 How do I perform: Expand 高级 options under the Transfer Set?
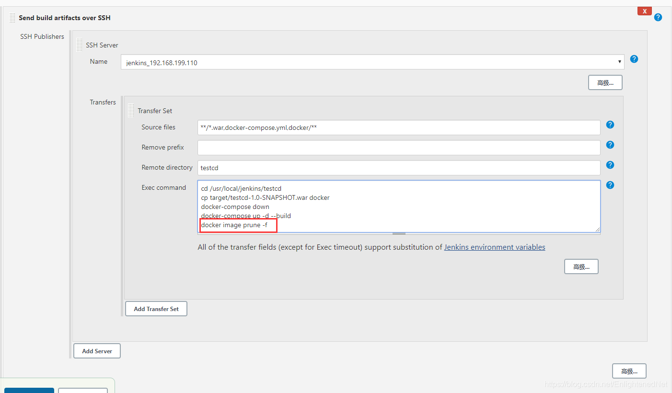(x=581, y=266)
